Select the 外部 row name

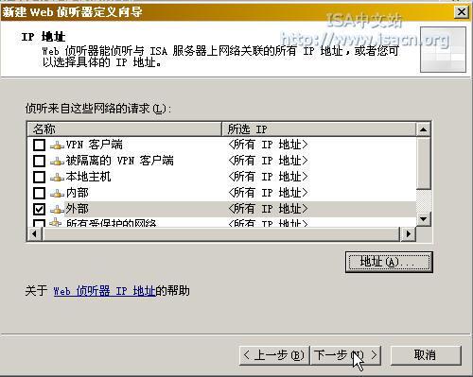coord(78,209)
